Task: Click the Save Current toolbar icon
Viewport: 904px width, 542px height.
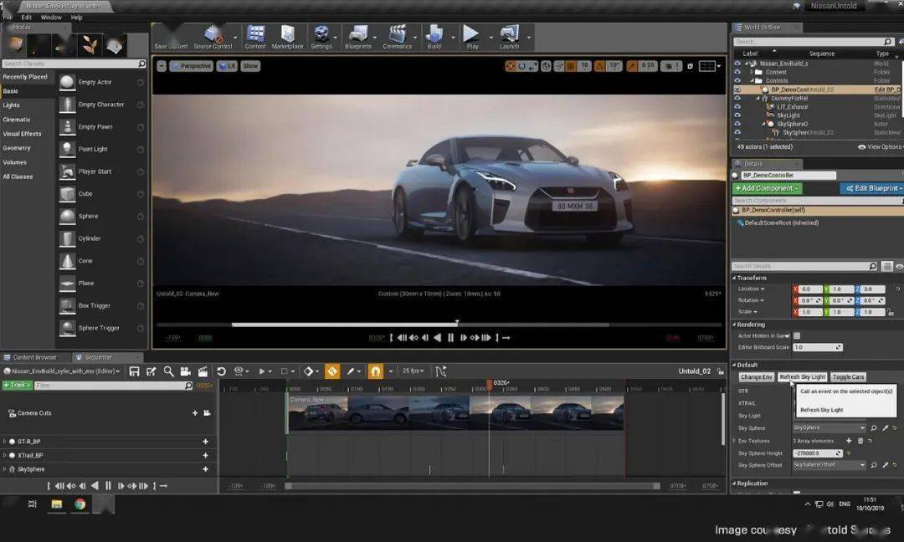Action: tap(172, 36)
